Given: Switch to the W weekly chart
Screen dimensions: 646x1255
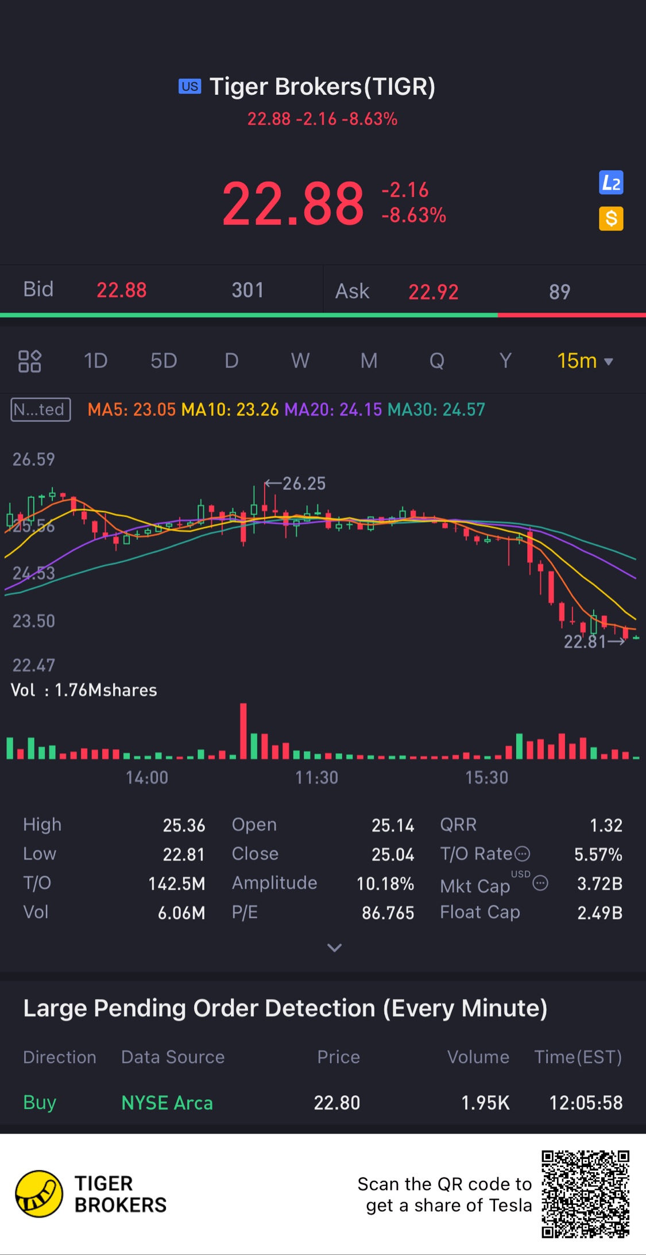Looking at the screenshot, I should pos(300,361).
